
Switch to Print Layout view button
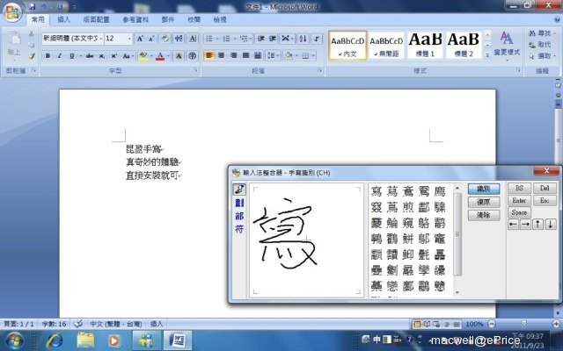(x=417, y=324)
